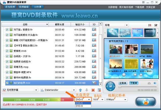Open the 9 Mbps bitrate dropdown

(116, 99)
